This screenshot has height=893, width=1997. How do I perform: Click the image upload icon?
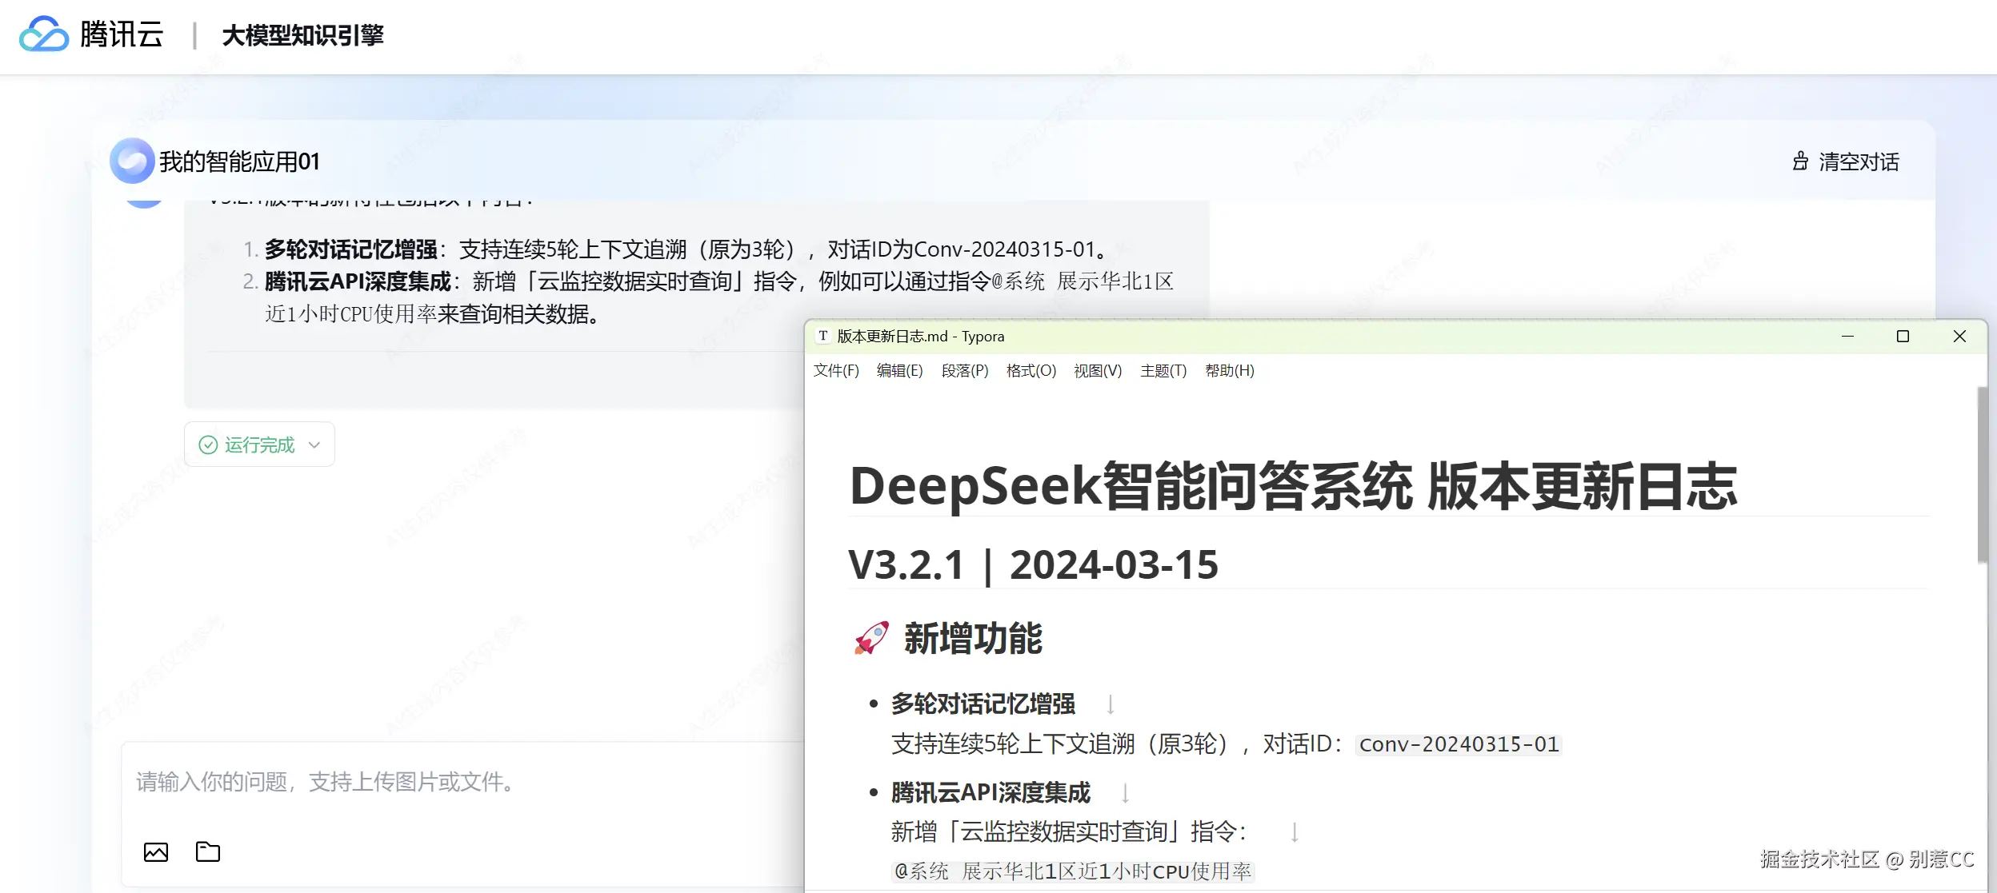(156, 852)
